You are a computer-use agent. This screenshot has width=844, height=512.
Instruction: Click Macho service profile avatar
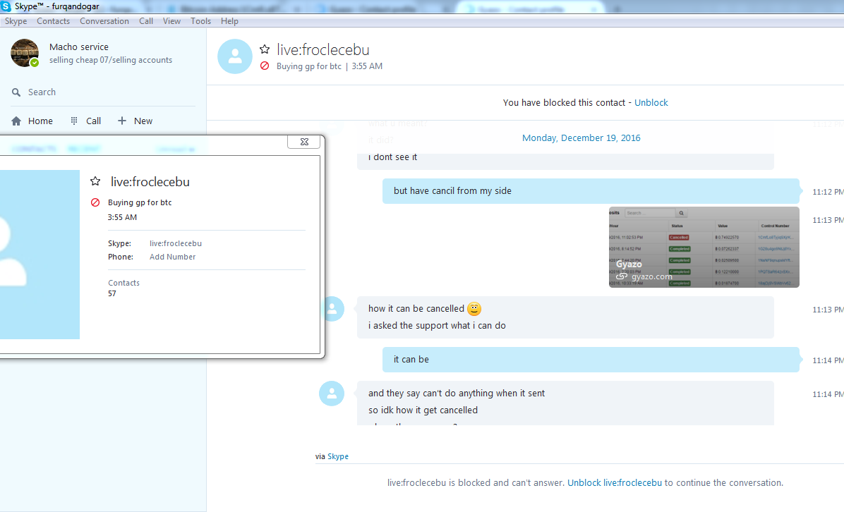24,53
